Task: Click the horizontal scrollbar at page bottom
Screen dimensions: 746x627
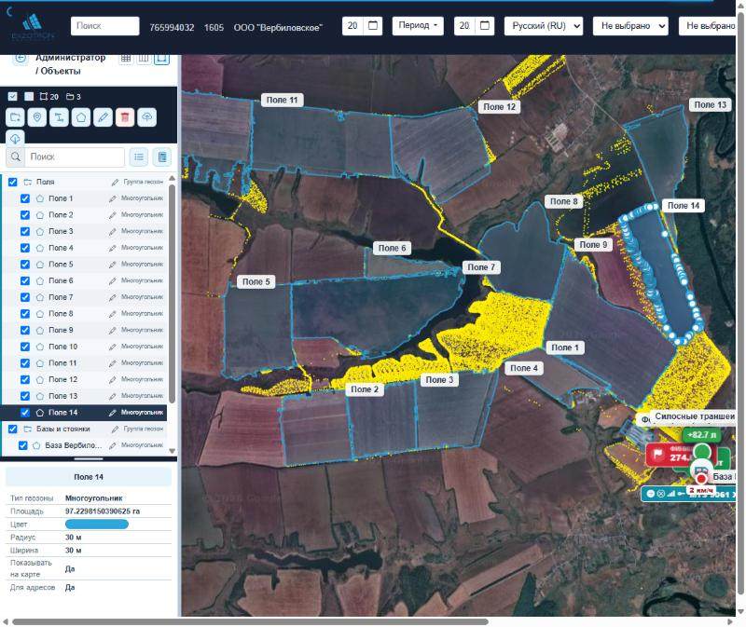Action: tap(250, 621)
